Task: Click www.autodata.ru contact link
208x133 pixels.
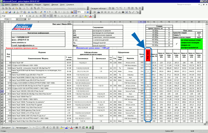Action: (19, 43)
